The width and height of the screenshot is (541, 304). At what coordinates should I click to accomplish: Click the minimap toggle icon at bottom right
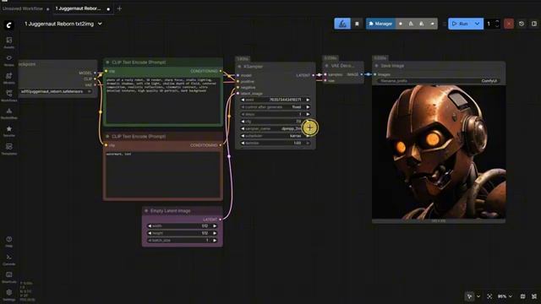[522, 296]
